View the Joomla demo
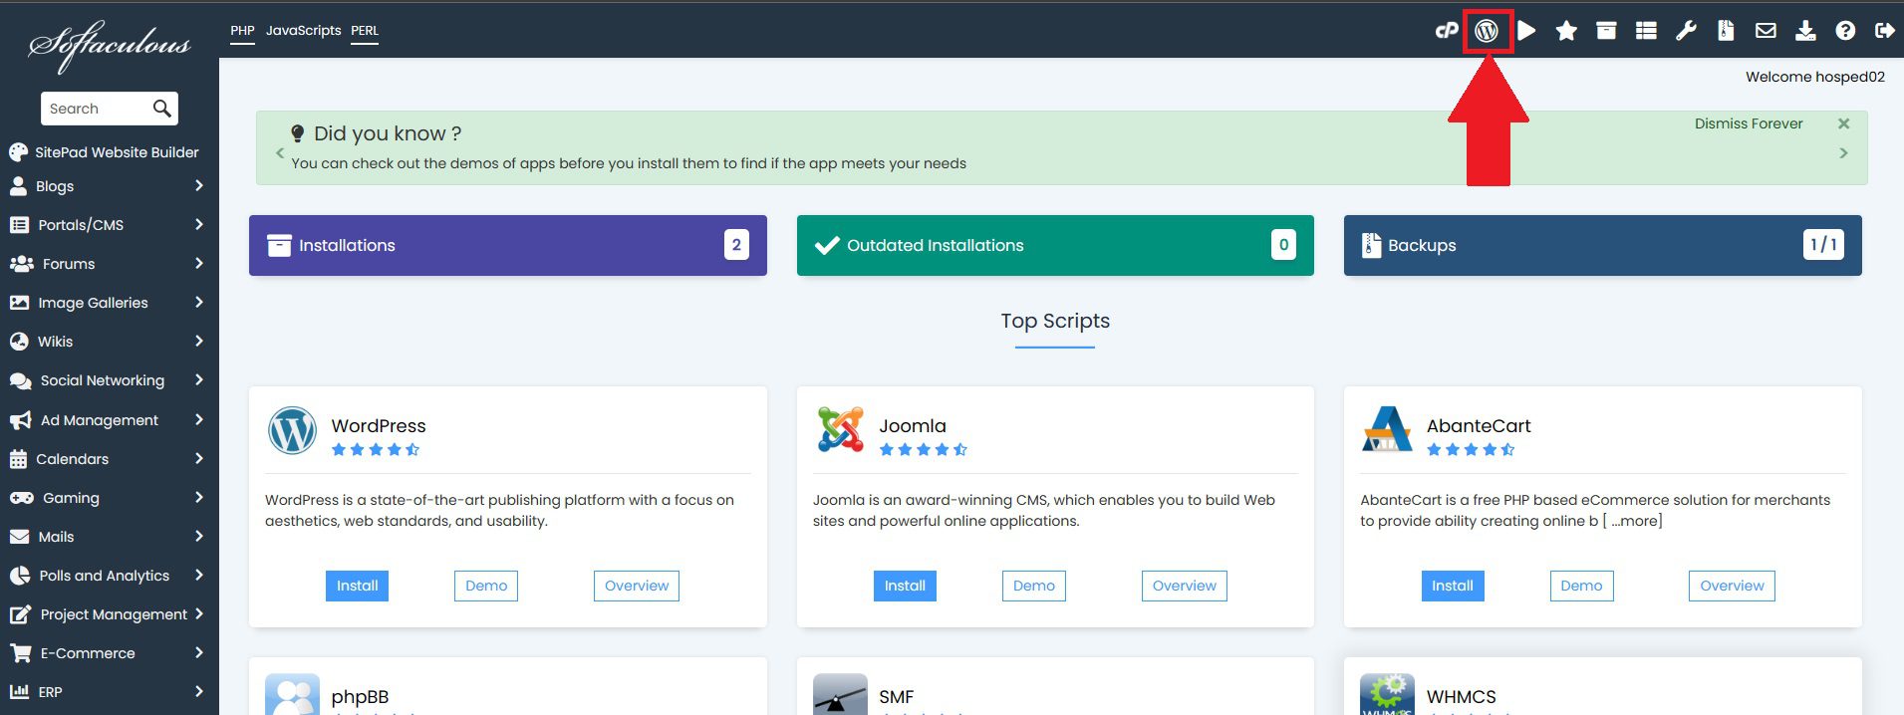 pos(1034,586)
